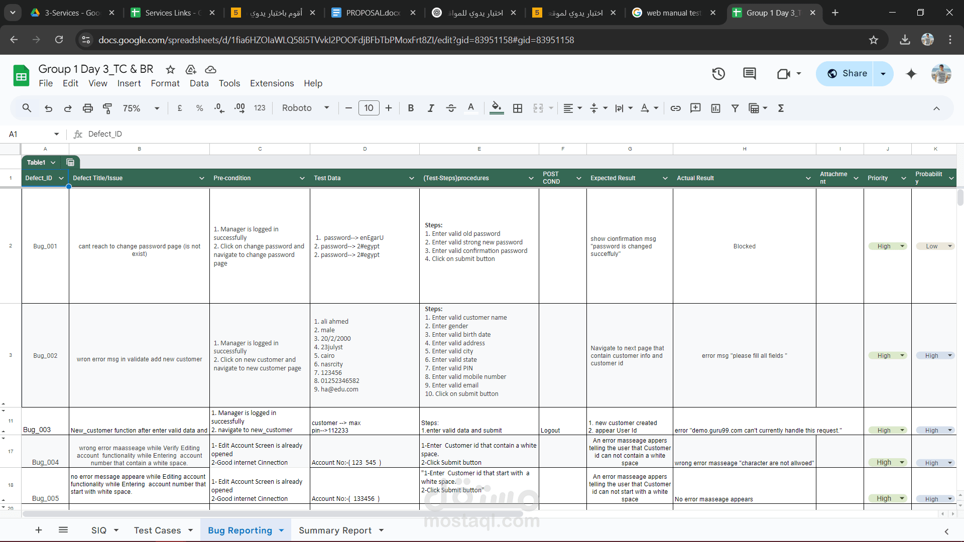Toggle italic formatting
The width and height of the screenshot is (964, 542).
click(431, 108)
